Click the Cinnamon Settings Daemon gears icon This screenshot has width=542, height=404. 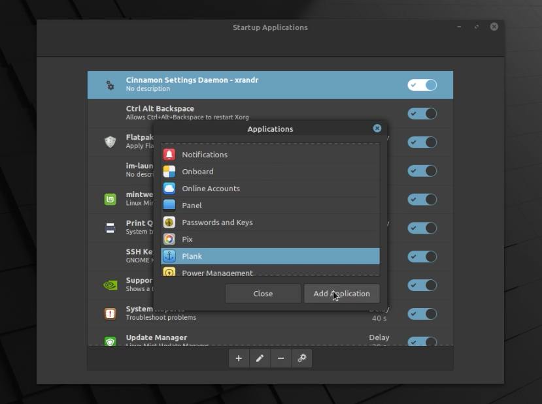pyautogui.click(x=110, y=85)
